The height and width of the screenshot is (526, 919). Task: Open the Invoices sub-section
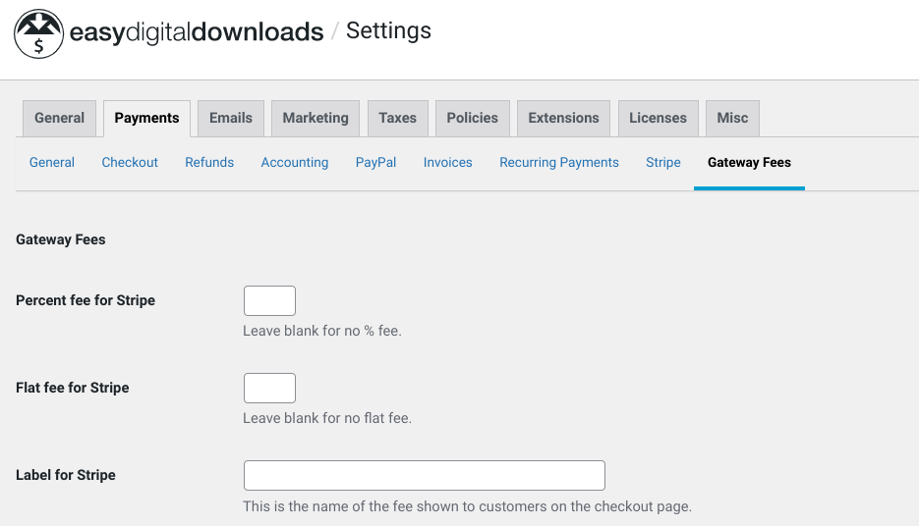tap(448, 163)
